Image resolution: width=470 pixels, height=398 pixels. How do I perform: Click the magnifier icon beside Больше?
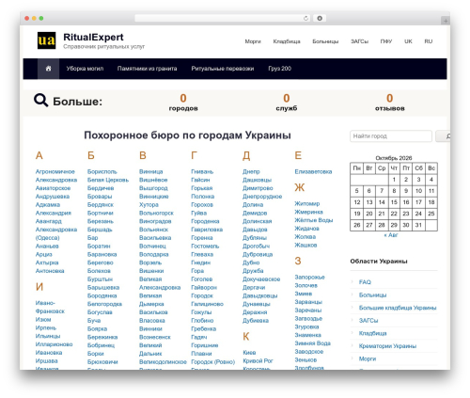[x=40, y=101]
